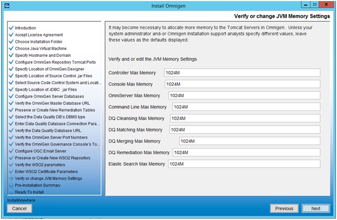Click checkmark beside Verify the OmniGen Governance Console's
The width and height of the screenshot is (337, 220).
click(11, 144)
